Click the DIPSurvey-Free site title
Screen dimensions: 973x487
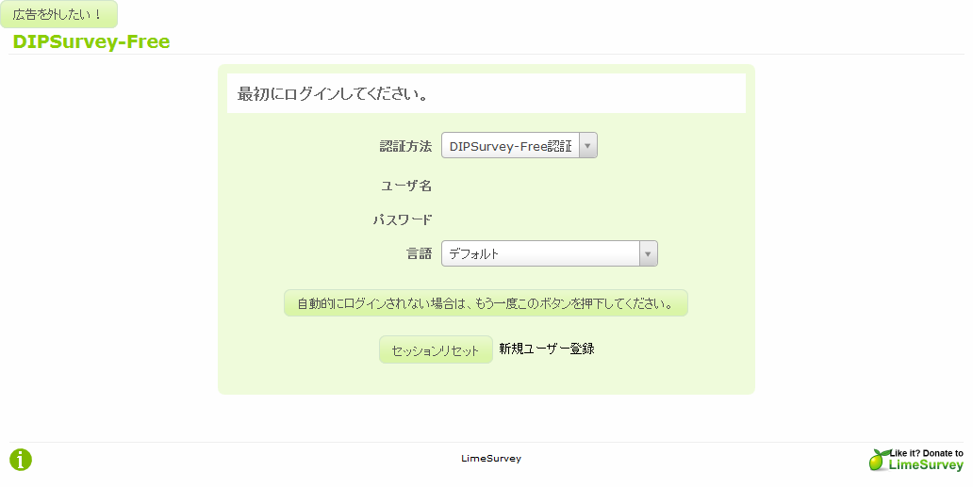91,41
